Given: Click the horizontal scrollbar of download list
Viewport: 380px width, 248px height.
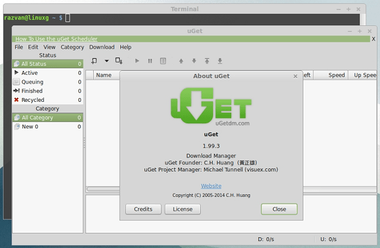Looking at the screenshot, I should click(103, 189).
